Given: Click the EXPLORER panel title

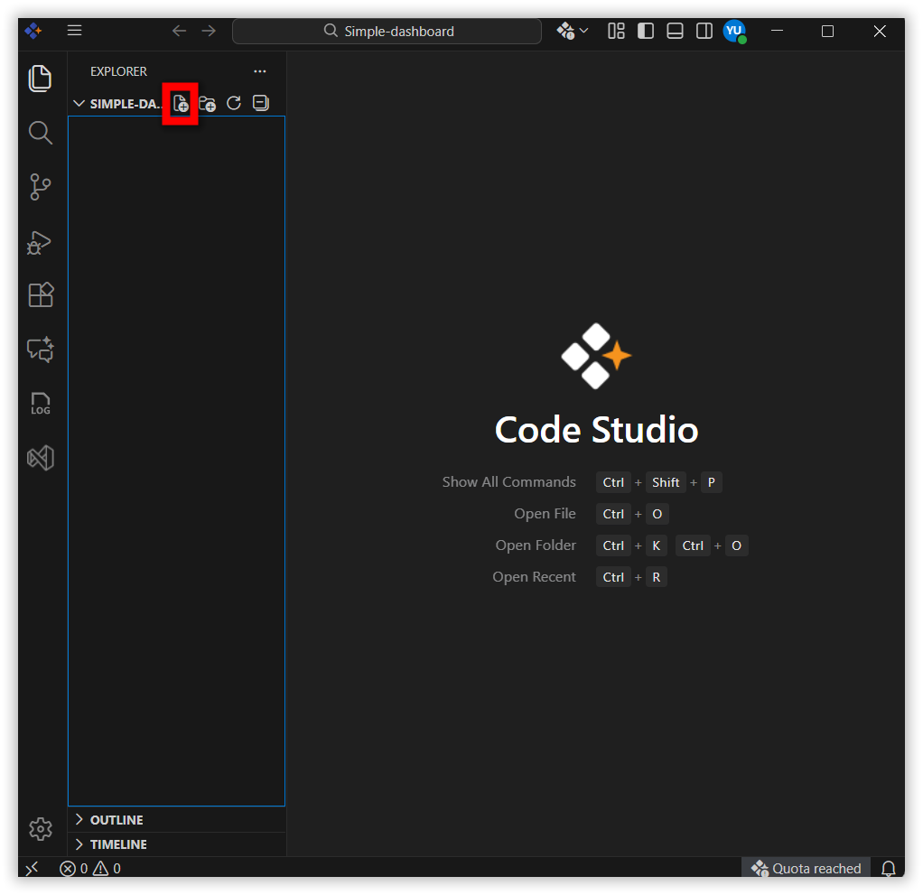Looking at the screenshot, I should point(118,71).
